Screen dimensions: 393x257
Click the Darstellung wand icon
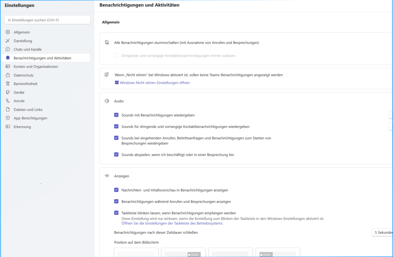[8, 41]
